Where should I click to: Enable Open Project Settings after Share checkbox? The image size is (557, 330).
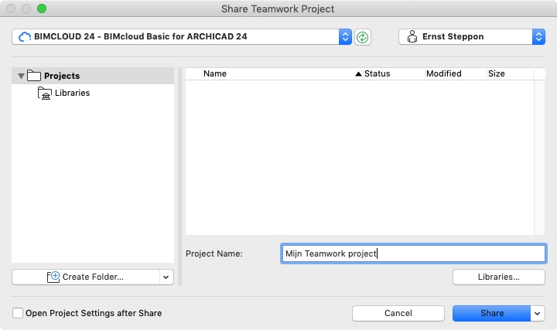[17, 313]
